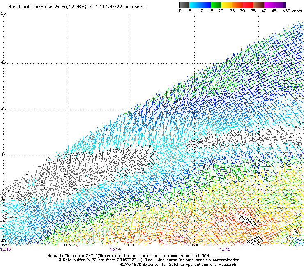Click the green 15-20 knots legend segment
Image resolution: width=304 pixels, height=267 pixels.
coord(216,5)
